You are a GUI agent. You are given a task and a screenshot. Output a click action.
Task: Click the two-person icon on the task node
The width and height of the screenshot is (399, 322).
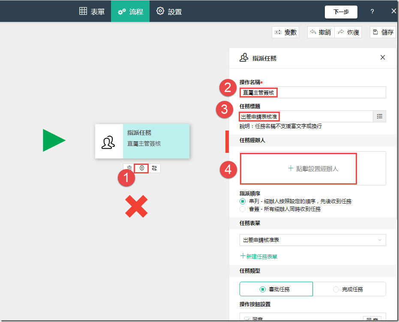pos(108,142)
